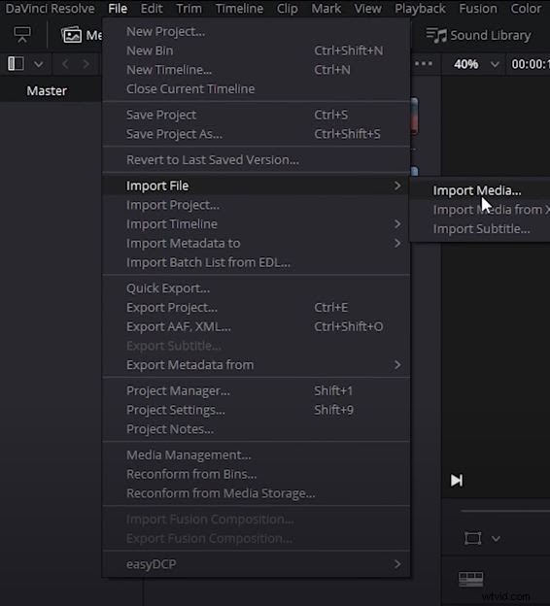Select New Timeline... menu item
The image size is (550, 606).
tap(256, 70)
